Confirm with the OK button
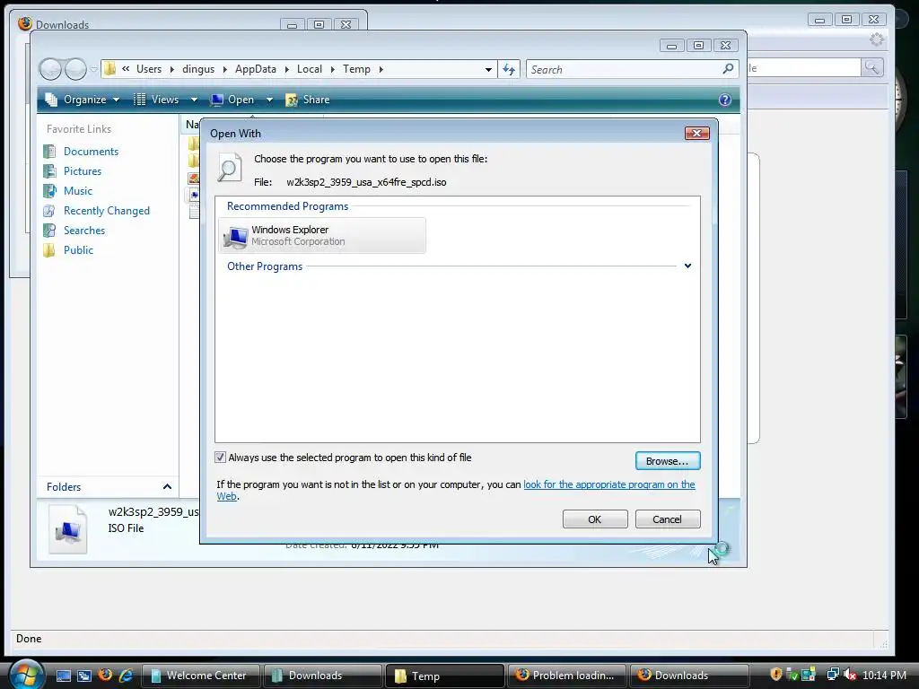 point(595,519)
